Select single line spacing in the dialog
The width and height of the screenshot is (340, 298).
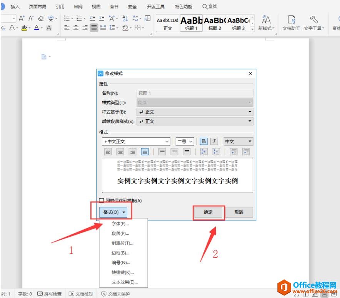click(162, 152)
